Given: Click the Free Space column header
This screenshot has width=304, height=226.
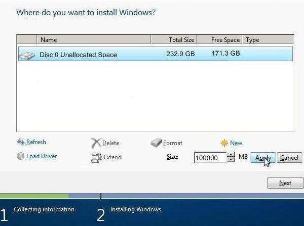Looking at the screenshot, I should [x=219, y=39].
